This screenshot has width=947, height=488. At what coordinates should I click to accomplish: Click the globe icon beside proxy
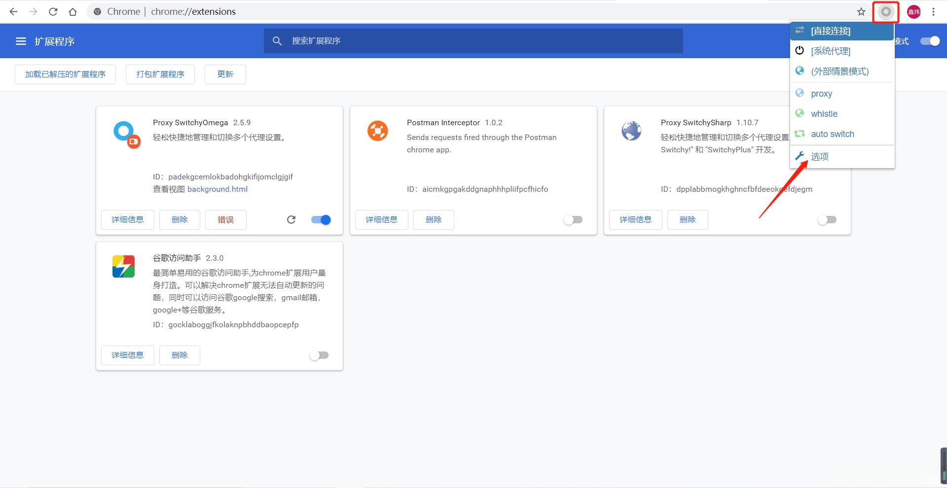pyautogui.click(x=800, y=93)
